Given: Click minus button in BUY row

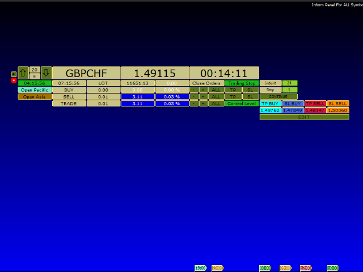Looking at the screenshot, I should (194, 90).
